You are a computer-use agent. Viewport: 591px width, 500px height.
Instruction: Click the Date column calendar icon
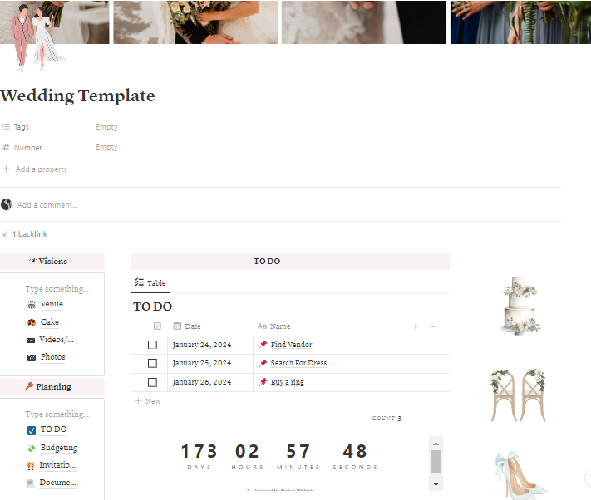[x=177, y=326]
